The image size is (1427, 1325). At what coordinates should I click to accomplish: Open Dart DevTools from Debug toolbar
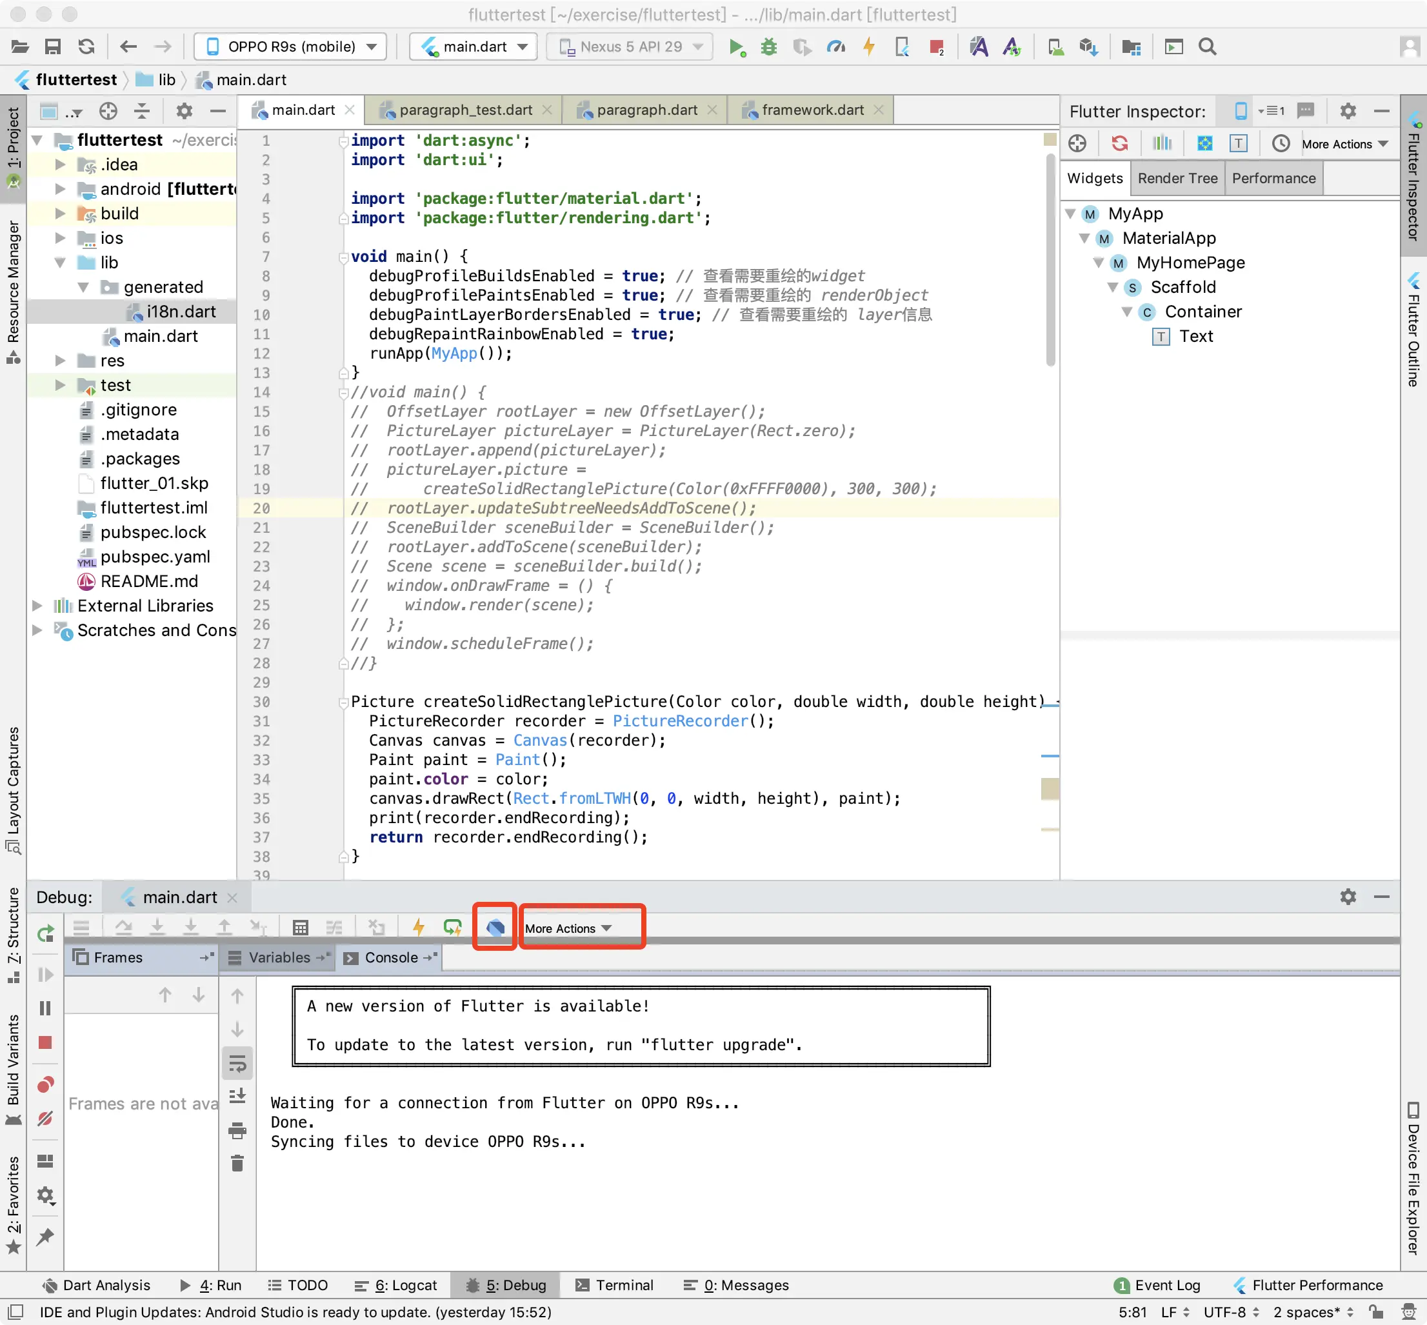pos(495,927)
